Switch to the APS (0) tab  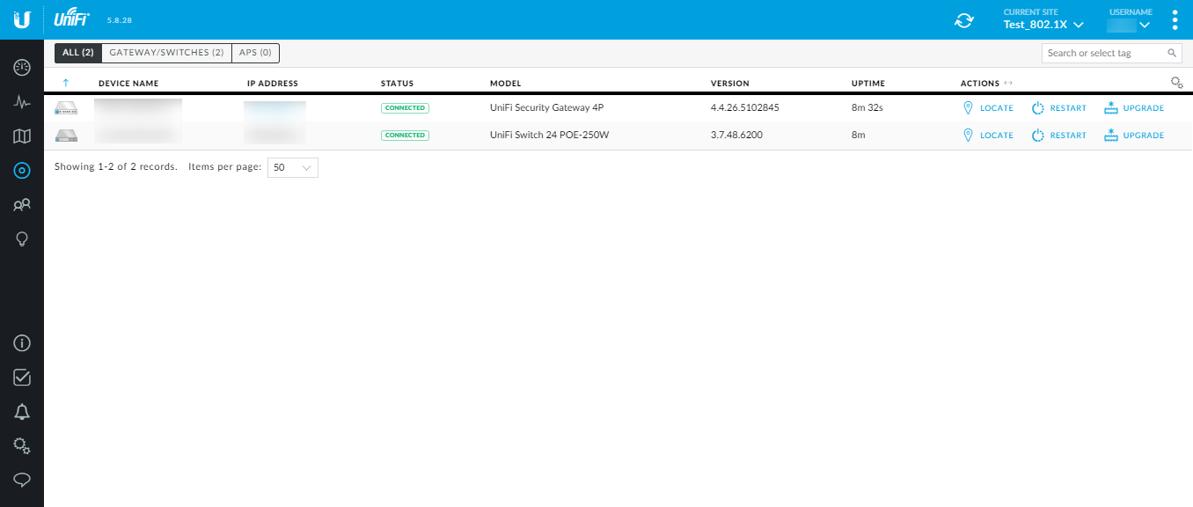click(256, 53)
